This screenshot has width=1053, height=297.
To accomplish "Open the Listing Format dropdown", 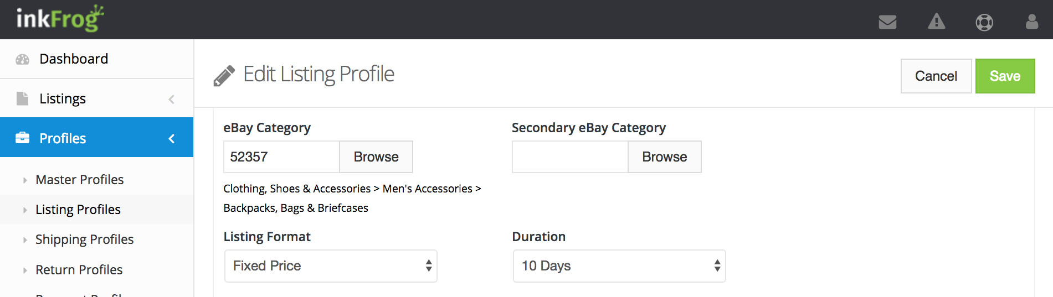I will click(331, 266).
